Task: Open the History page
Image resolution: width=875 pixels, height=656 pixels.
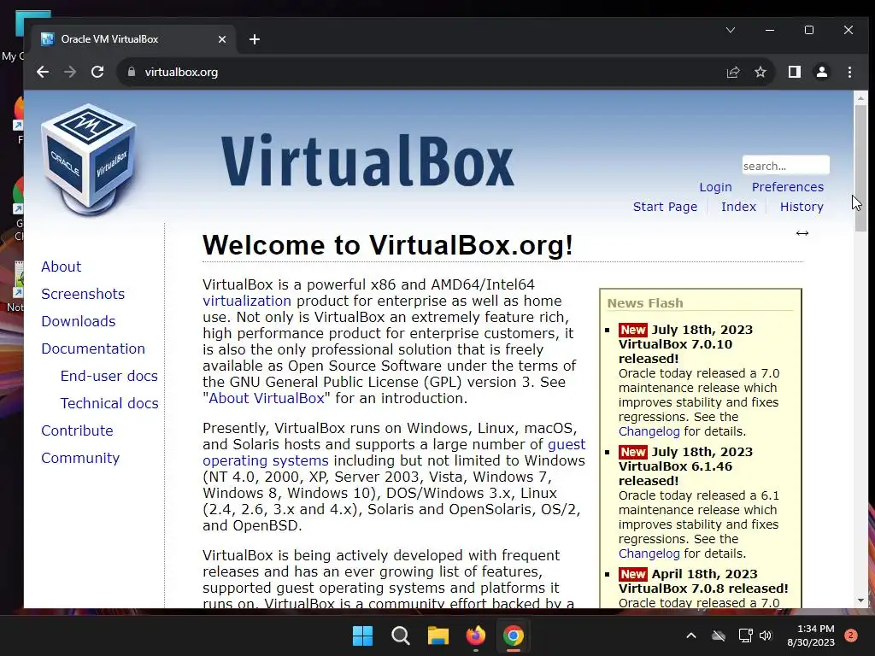Action: coord(802,207)
